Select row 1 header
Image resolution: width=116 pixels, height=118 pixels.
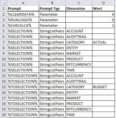(x=4, y=8)
